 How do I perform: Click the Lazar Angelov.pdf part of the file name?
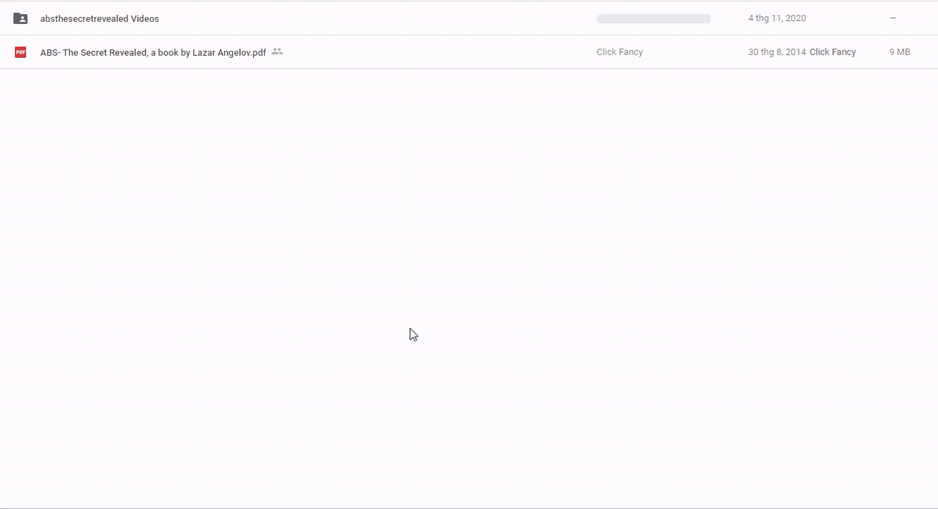tap(229, 52)
